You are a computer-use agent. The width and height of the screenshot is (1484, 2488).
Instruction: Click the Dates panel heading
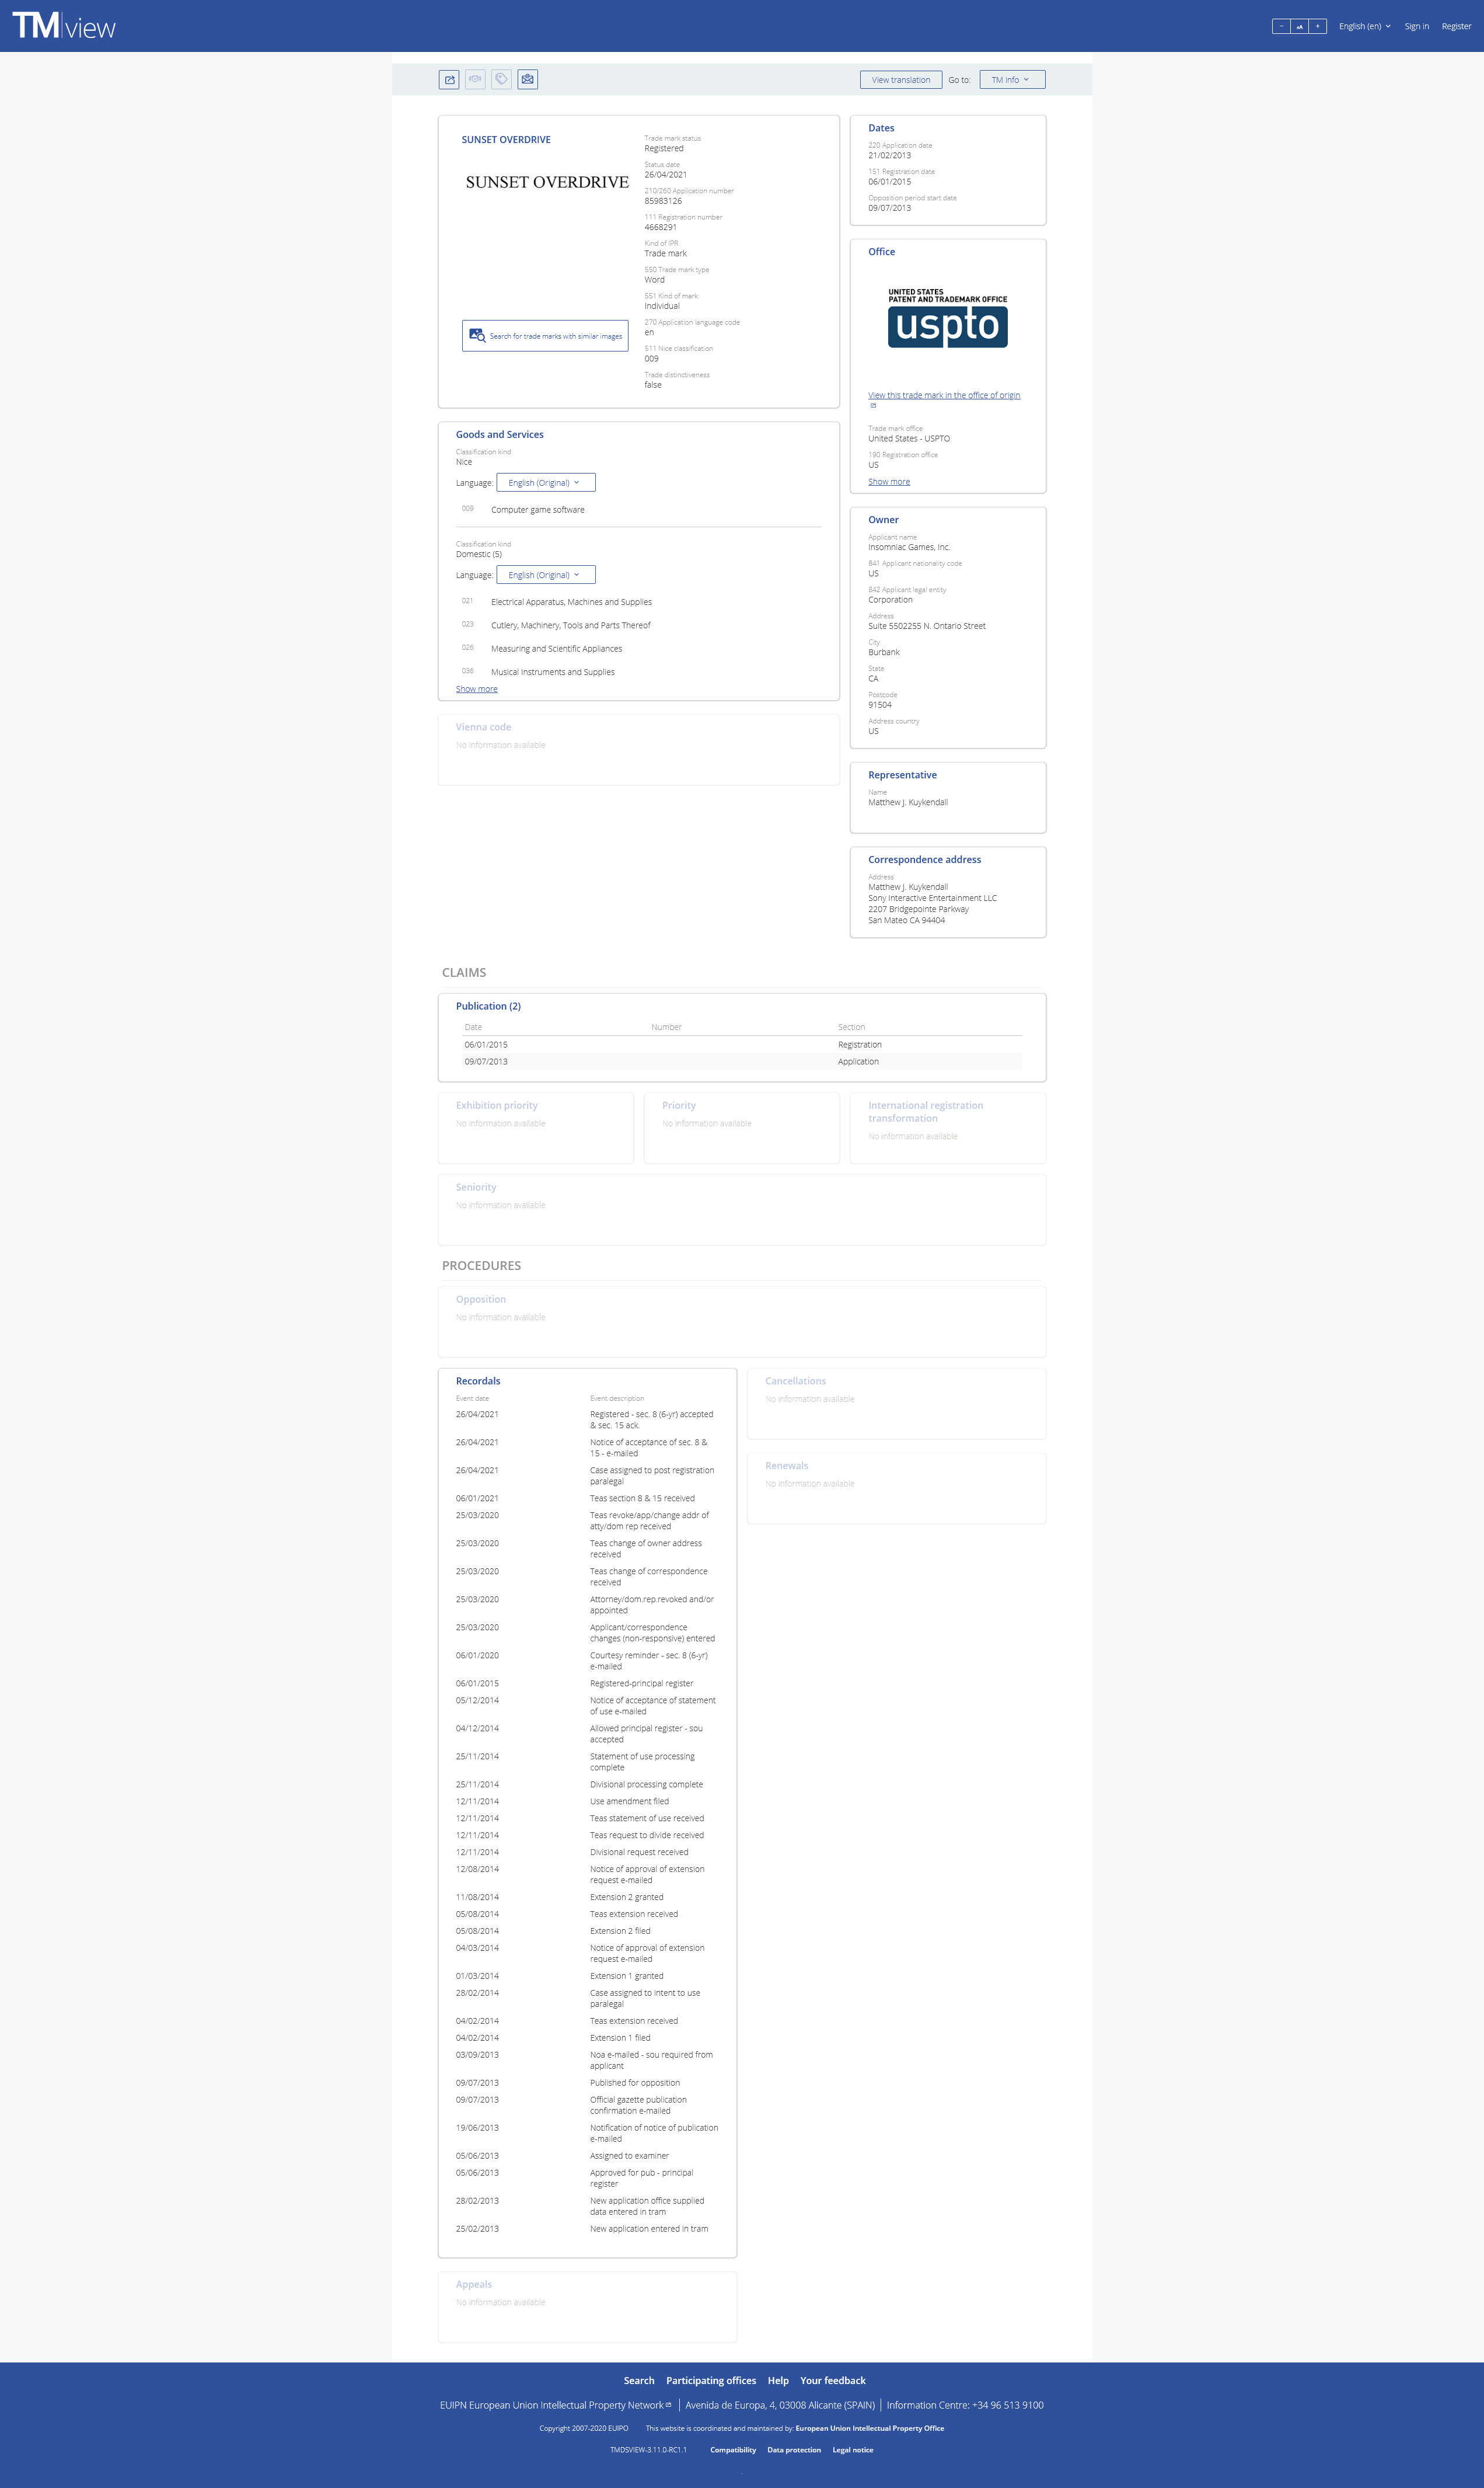coord(881,128)
